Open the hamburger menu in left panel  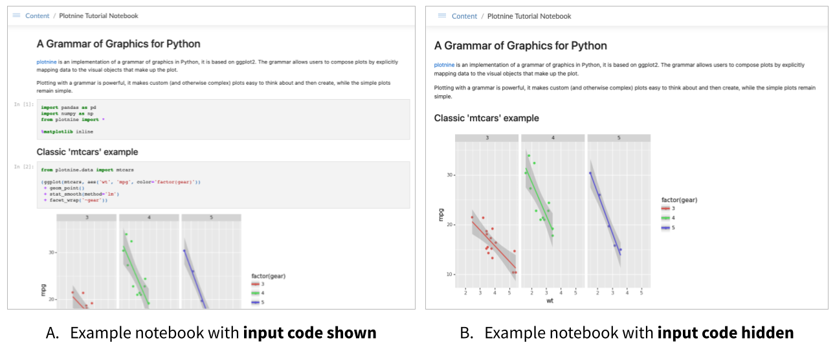(17, 16)
